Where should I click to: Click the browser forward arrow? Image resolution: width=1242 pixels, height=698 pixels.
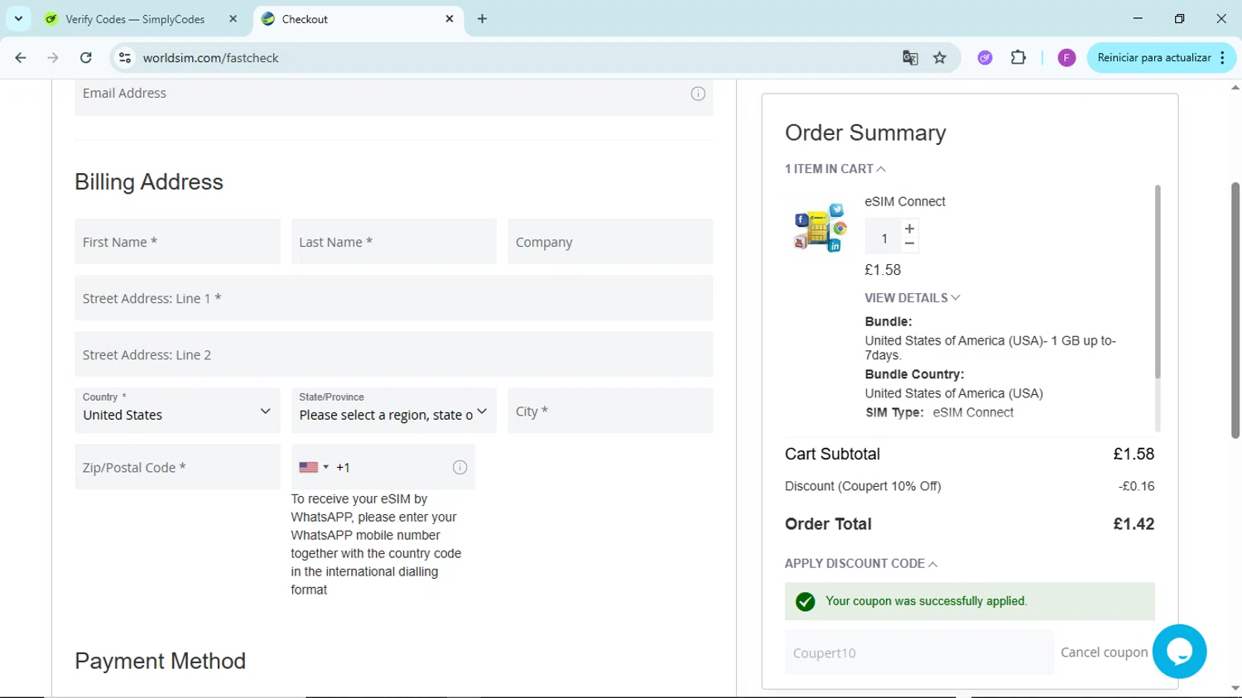53,58
